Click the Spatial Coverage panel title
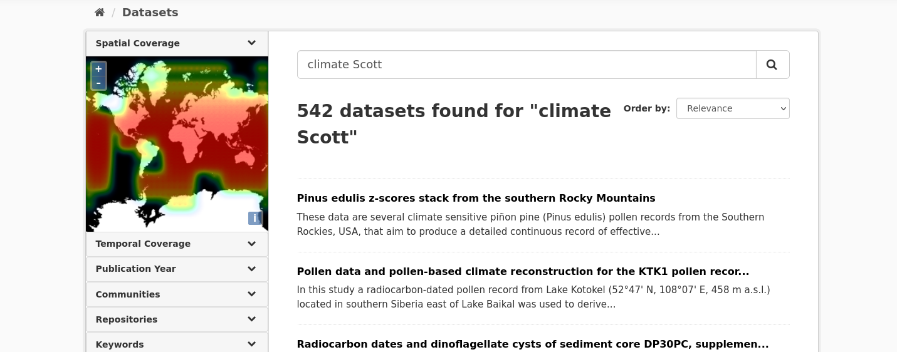Viewport: 897px width, 352px height. (x=138, y=43)
